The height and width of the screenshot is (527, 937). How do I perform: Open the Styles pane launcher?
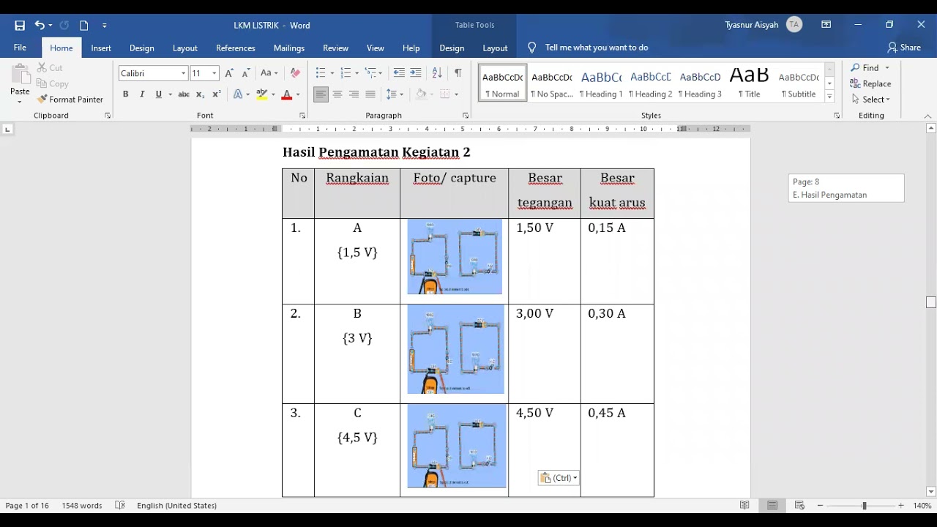[837, 116]
